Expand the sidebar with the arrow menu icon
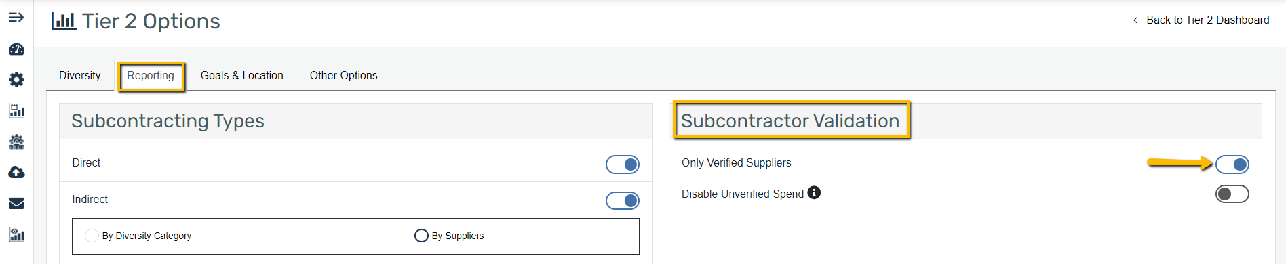This screenshot has width=1286, height=264. pos(16,18)
